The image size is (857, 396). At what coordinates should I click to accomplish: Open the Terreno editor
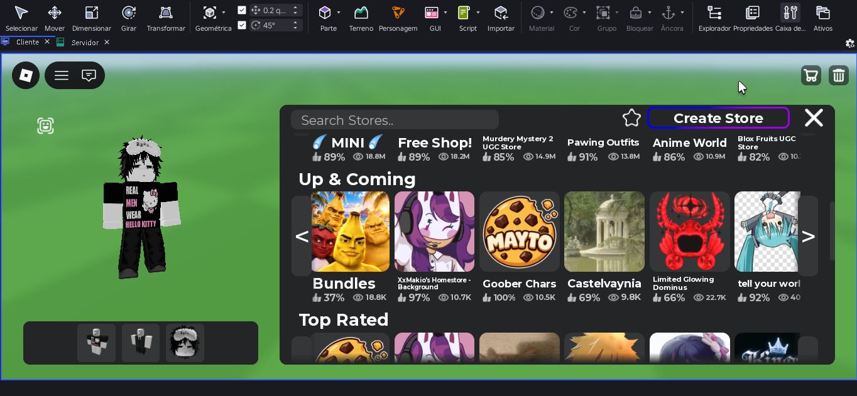(x=361, y=13)
